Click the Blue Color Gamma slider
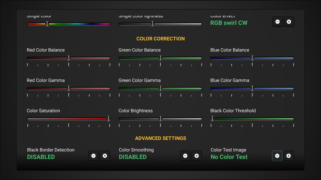The image size is (321, 180). [x=252, y=88]
